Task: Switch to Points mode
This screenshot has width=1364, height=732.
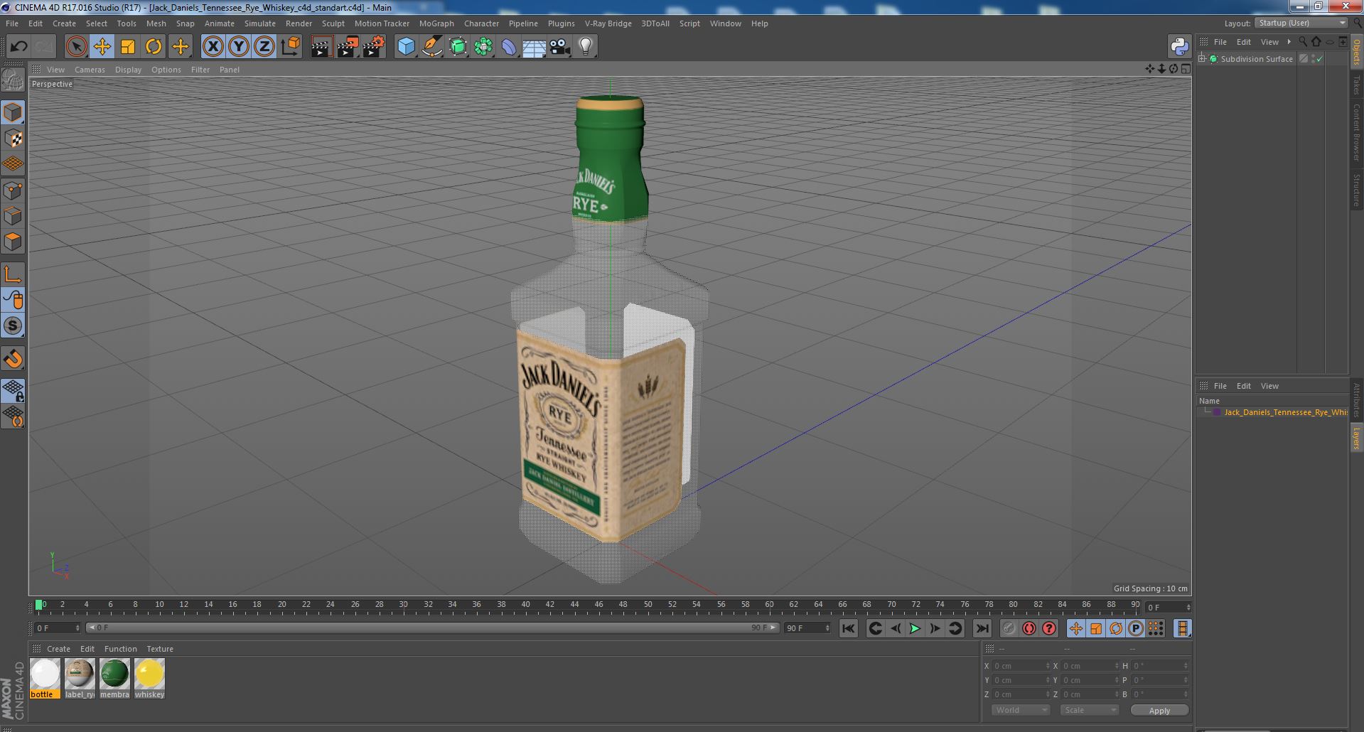Action: pos(13,190)
